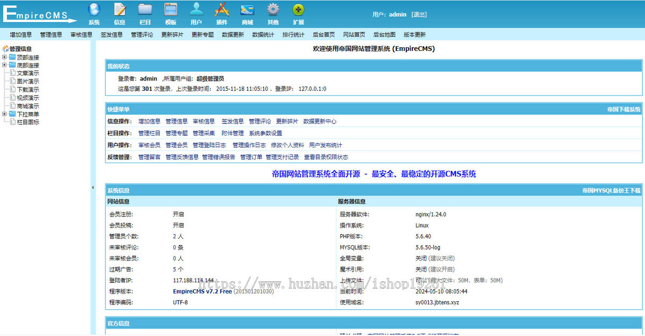The width and height of the screenshot is (645, 336).
Task: Select 管理评论 in the top submenu
Action: click(x=142, y=35)
